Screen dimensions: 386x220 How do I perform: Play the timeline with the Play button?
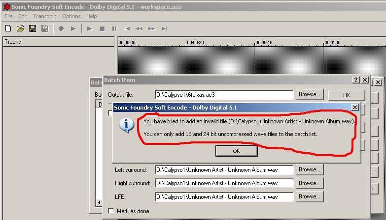coord(90,28)
